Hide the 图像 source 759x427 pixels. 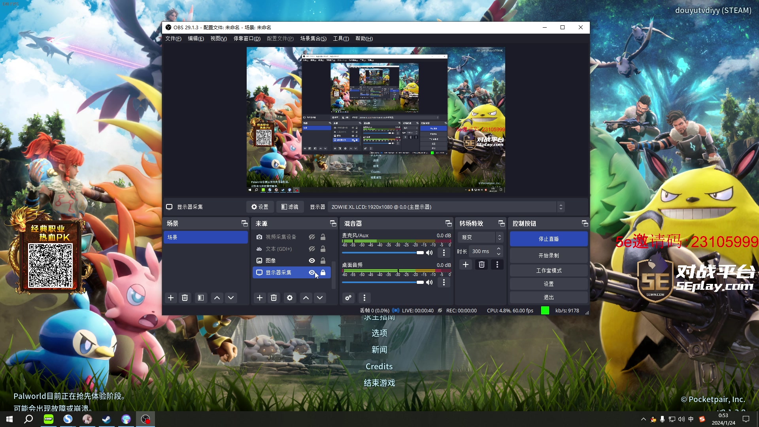click(312, 261)
